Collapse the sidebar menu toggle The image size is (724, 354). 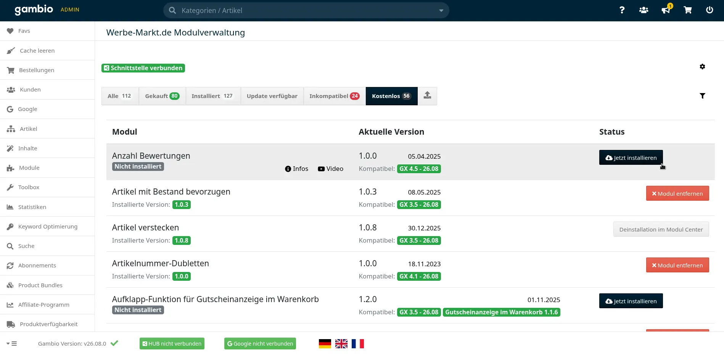[x=12, y=344]
